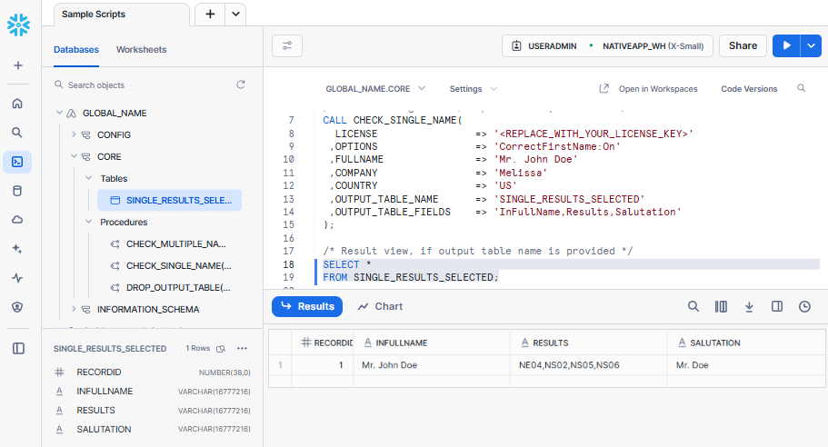The height and width of the screenshot is (447, 828).
Task: Open the Admin shield icon
Action: coord(17,306)
